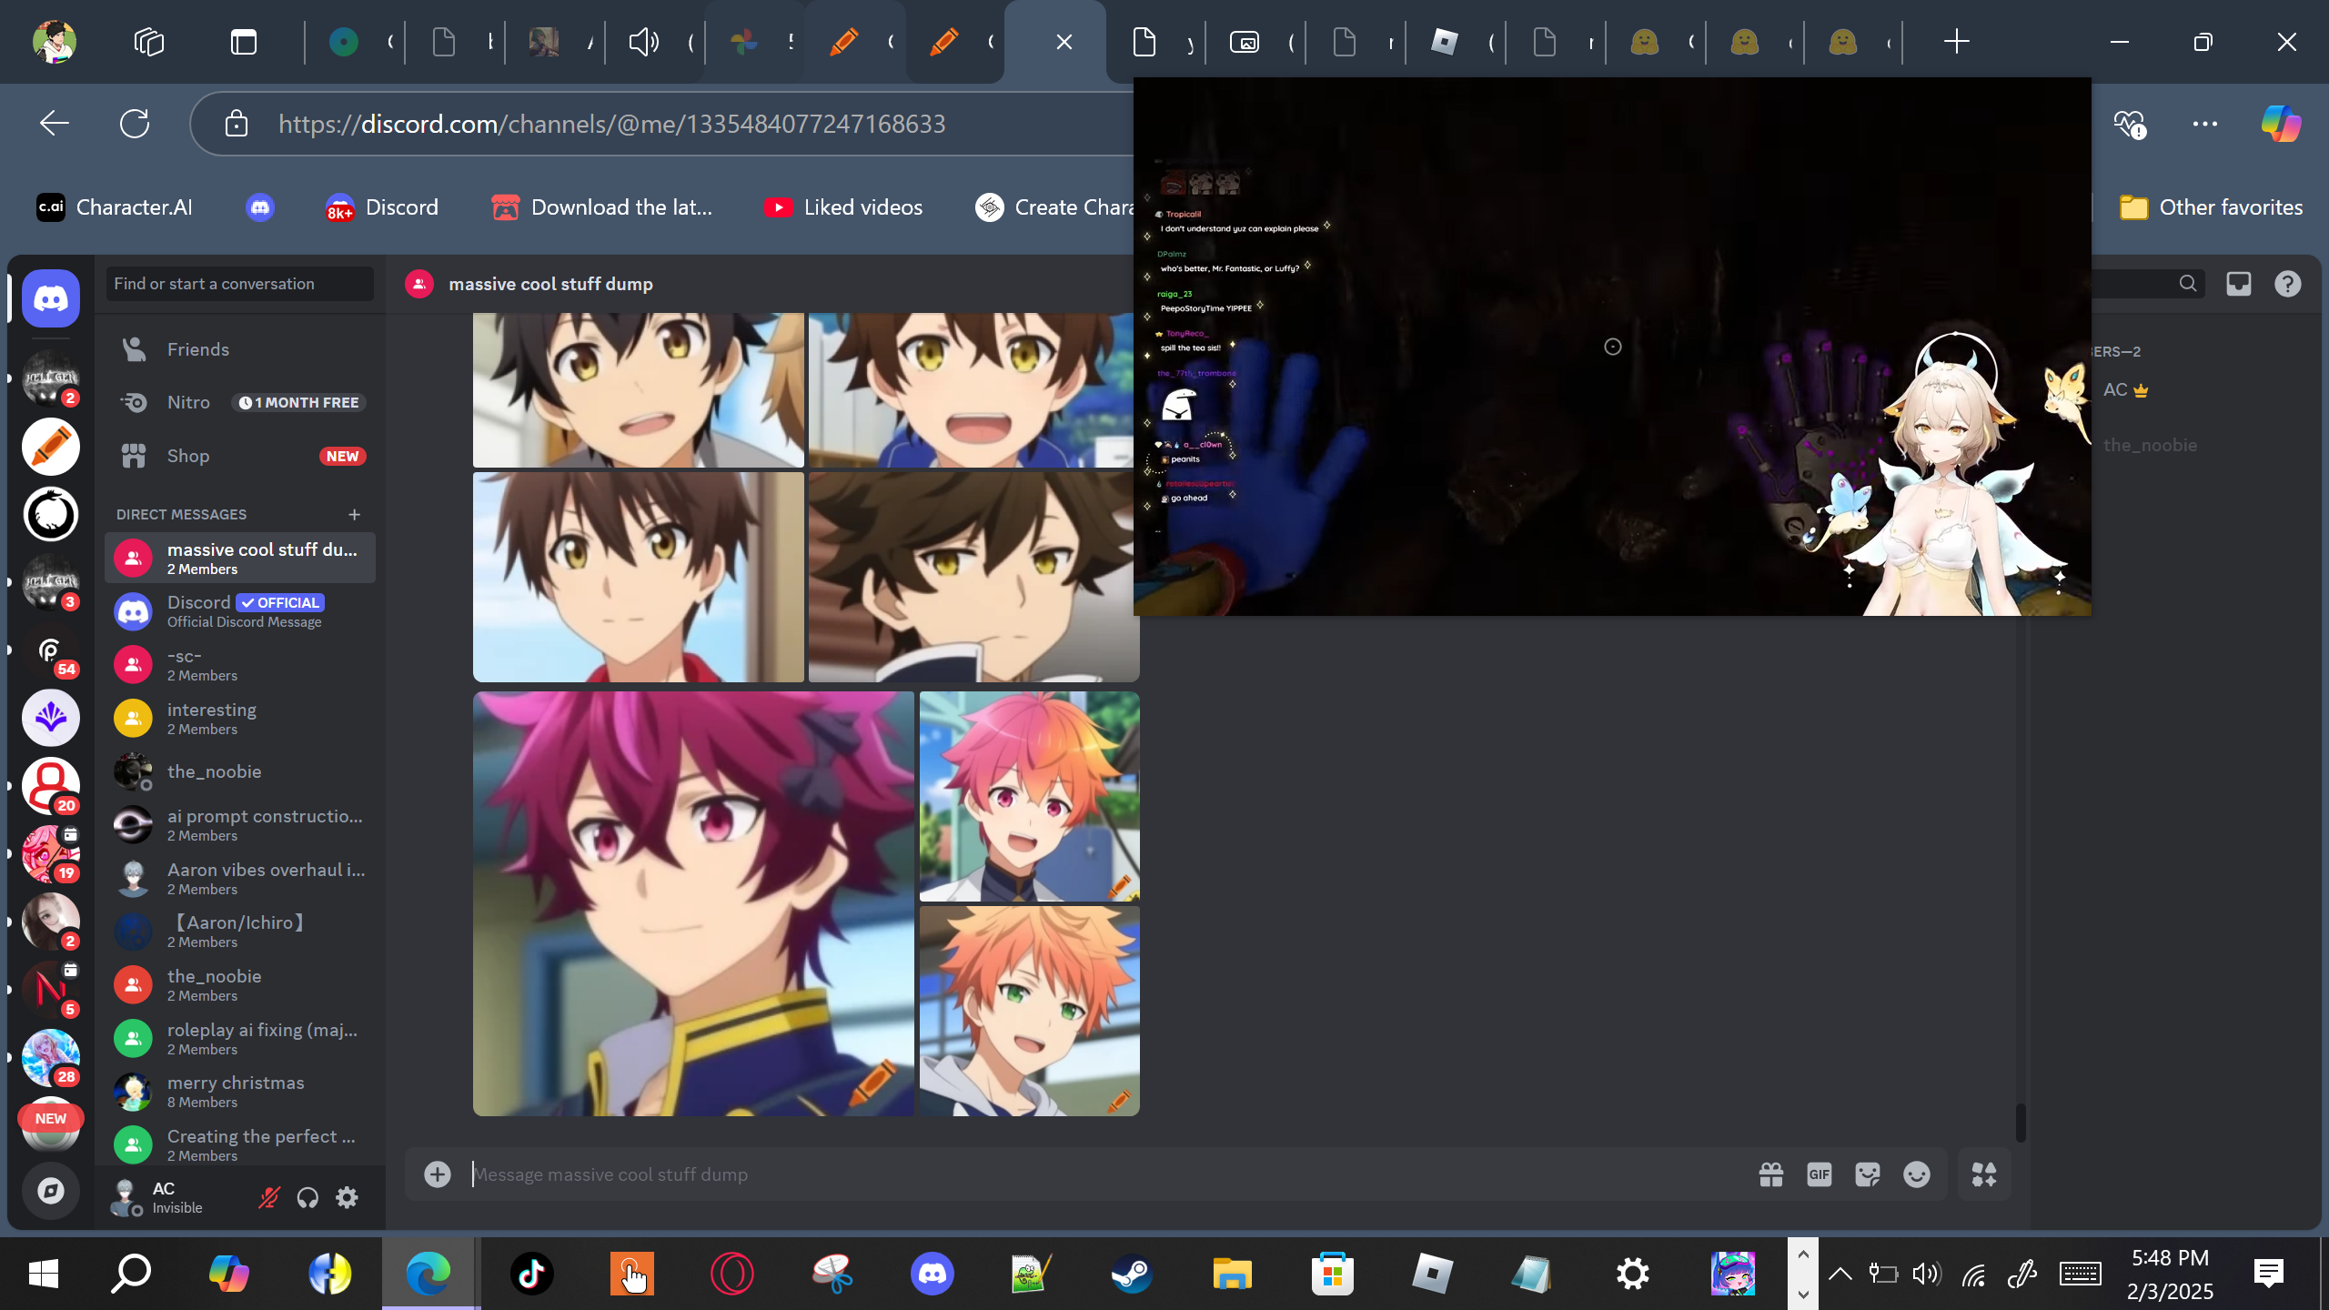View site information lock icon
The image size is (2329, 1310).
[237, 124]
